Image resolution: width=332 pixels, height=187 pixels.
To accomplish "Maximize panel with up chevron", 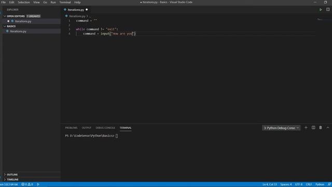I will point(328,128).
